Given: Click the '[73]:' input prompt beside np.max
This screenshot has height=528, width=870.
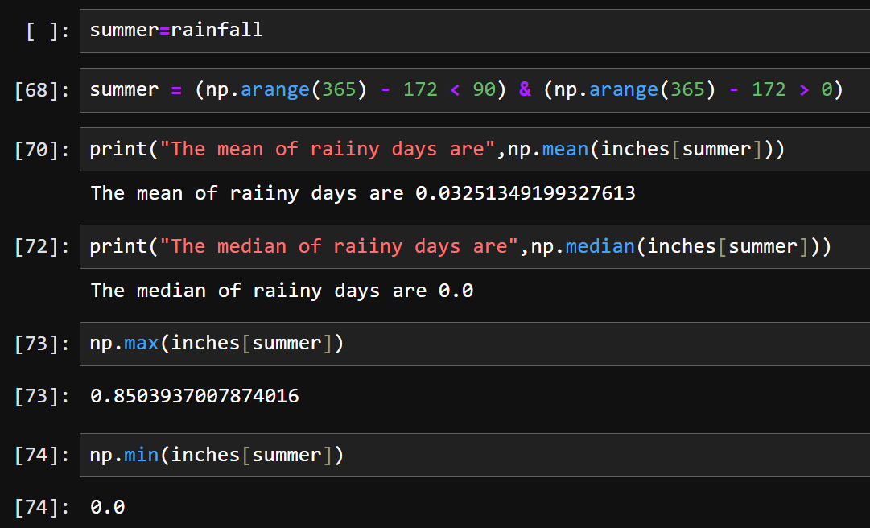Looking at the screenshot, I should tap(42, 344).
